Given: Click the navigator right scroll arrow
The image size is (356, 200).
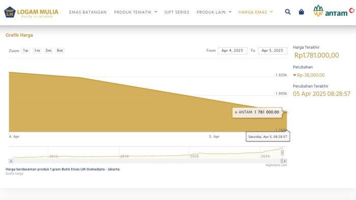Looking at the screenshot, I should (285, 161).
